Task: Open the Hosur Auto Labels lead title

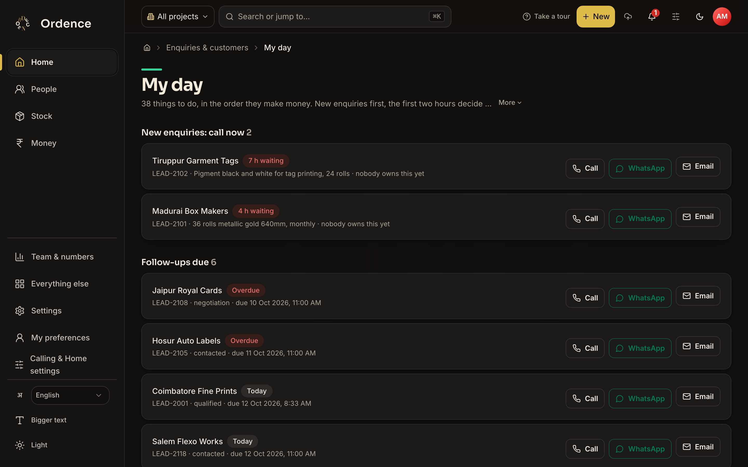Action: coord(186,341)
